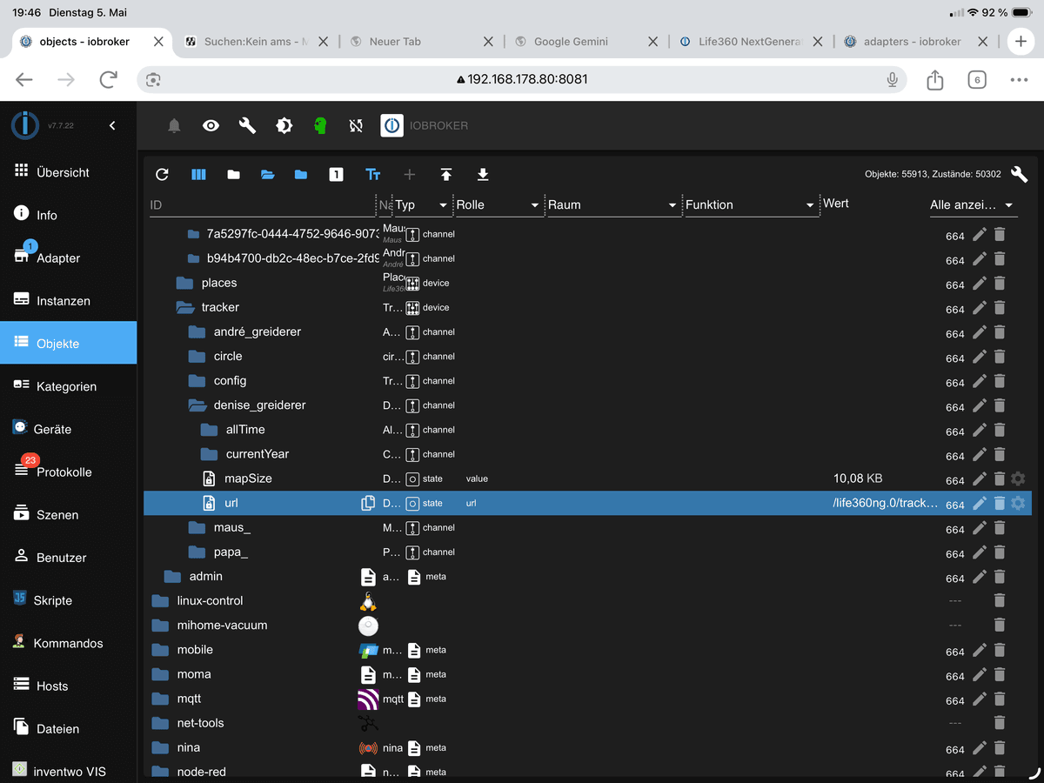This screenshot has height=783, width=1044.
Task: Edit the url object with pencil icon
Action: (980, 503)
